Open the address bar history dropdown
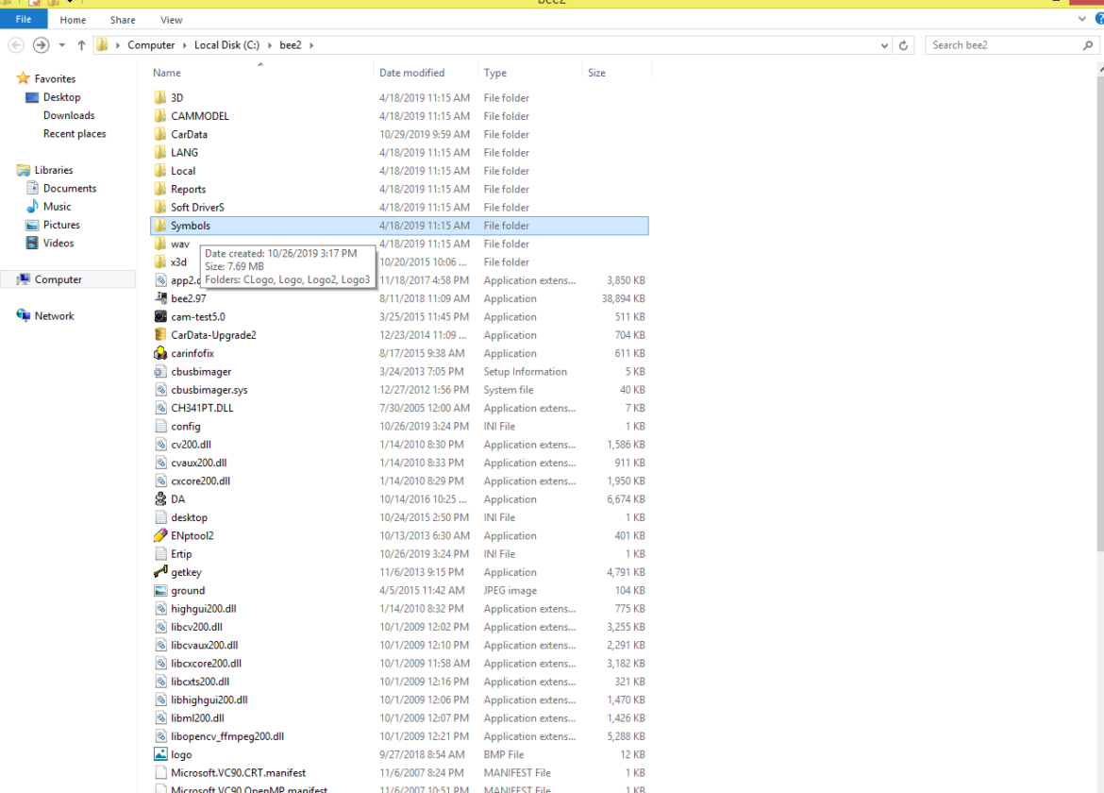Screen dimensions: 1104x793 884,45
